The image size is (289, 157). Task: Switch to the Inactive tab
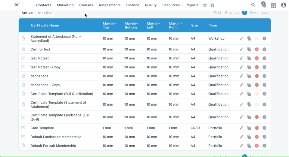click(x=45, y=13)
